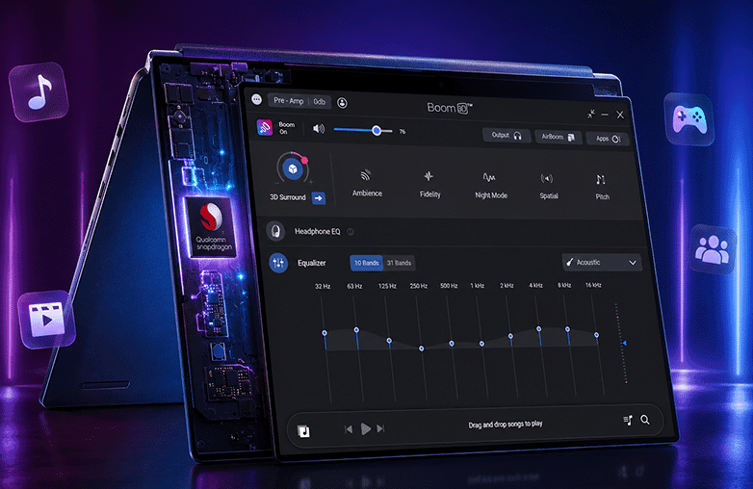
Task: Enable the Night Mode effect
Action: (x=491, y=185)
